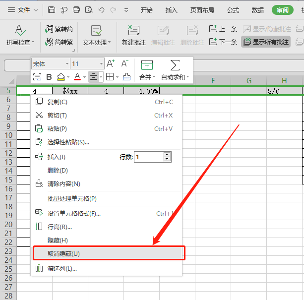Expand the borders dropdown arrow

(118, 77)
